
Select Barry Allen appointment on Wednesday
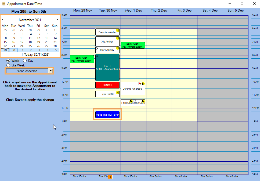click(x=133, y=45)
